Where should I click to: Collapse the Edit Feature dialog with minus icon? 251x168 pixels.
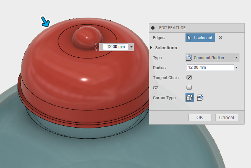click(x=153, y=28)
